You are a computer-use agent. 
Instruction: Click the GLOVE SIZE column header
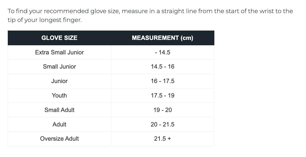coord(59,38)
